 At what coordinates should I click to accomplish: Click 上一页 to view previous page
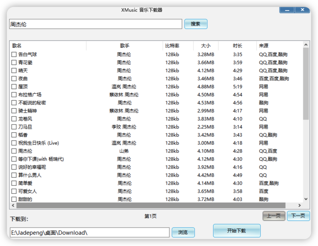click(x=274, y=216)
